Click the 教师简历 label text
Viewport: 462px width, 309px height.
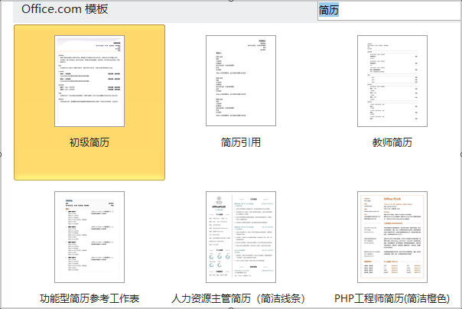(x=392, y=142)
